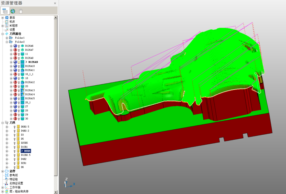This screenshot has width=286, height=194.
Task: Click the recycle bin tab icon
Action: tap(21, 11)
